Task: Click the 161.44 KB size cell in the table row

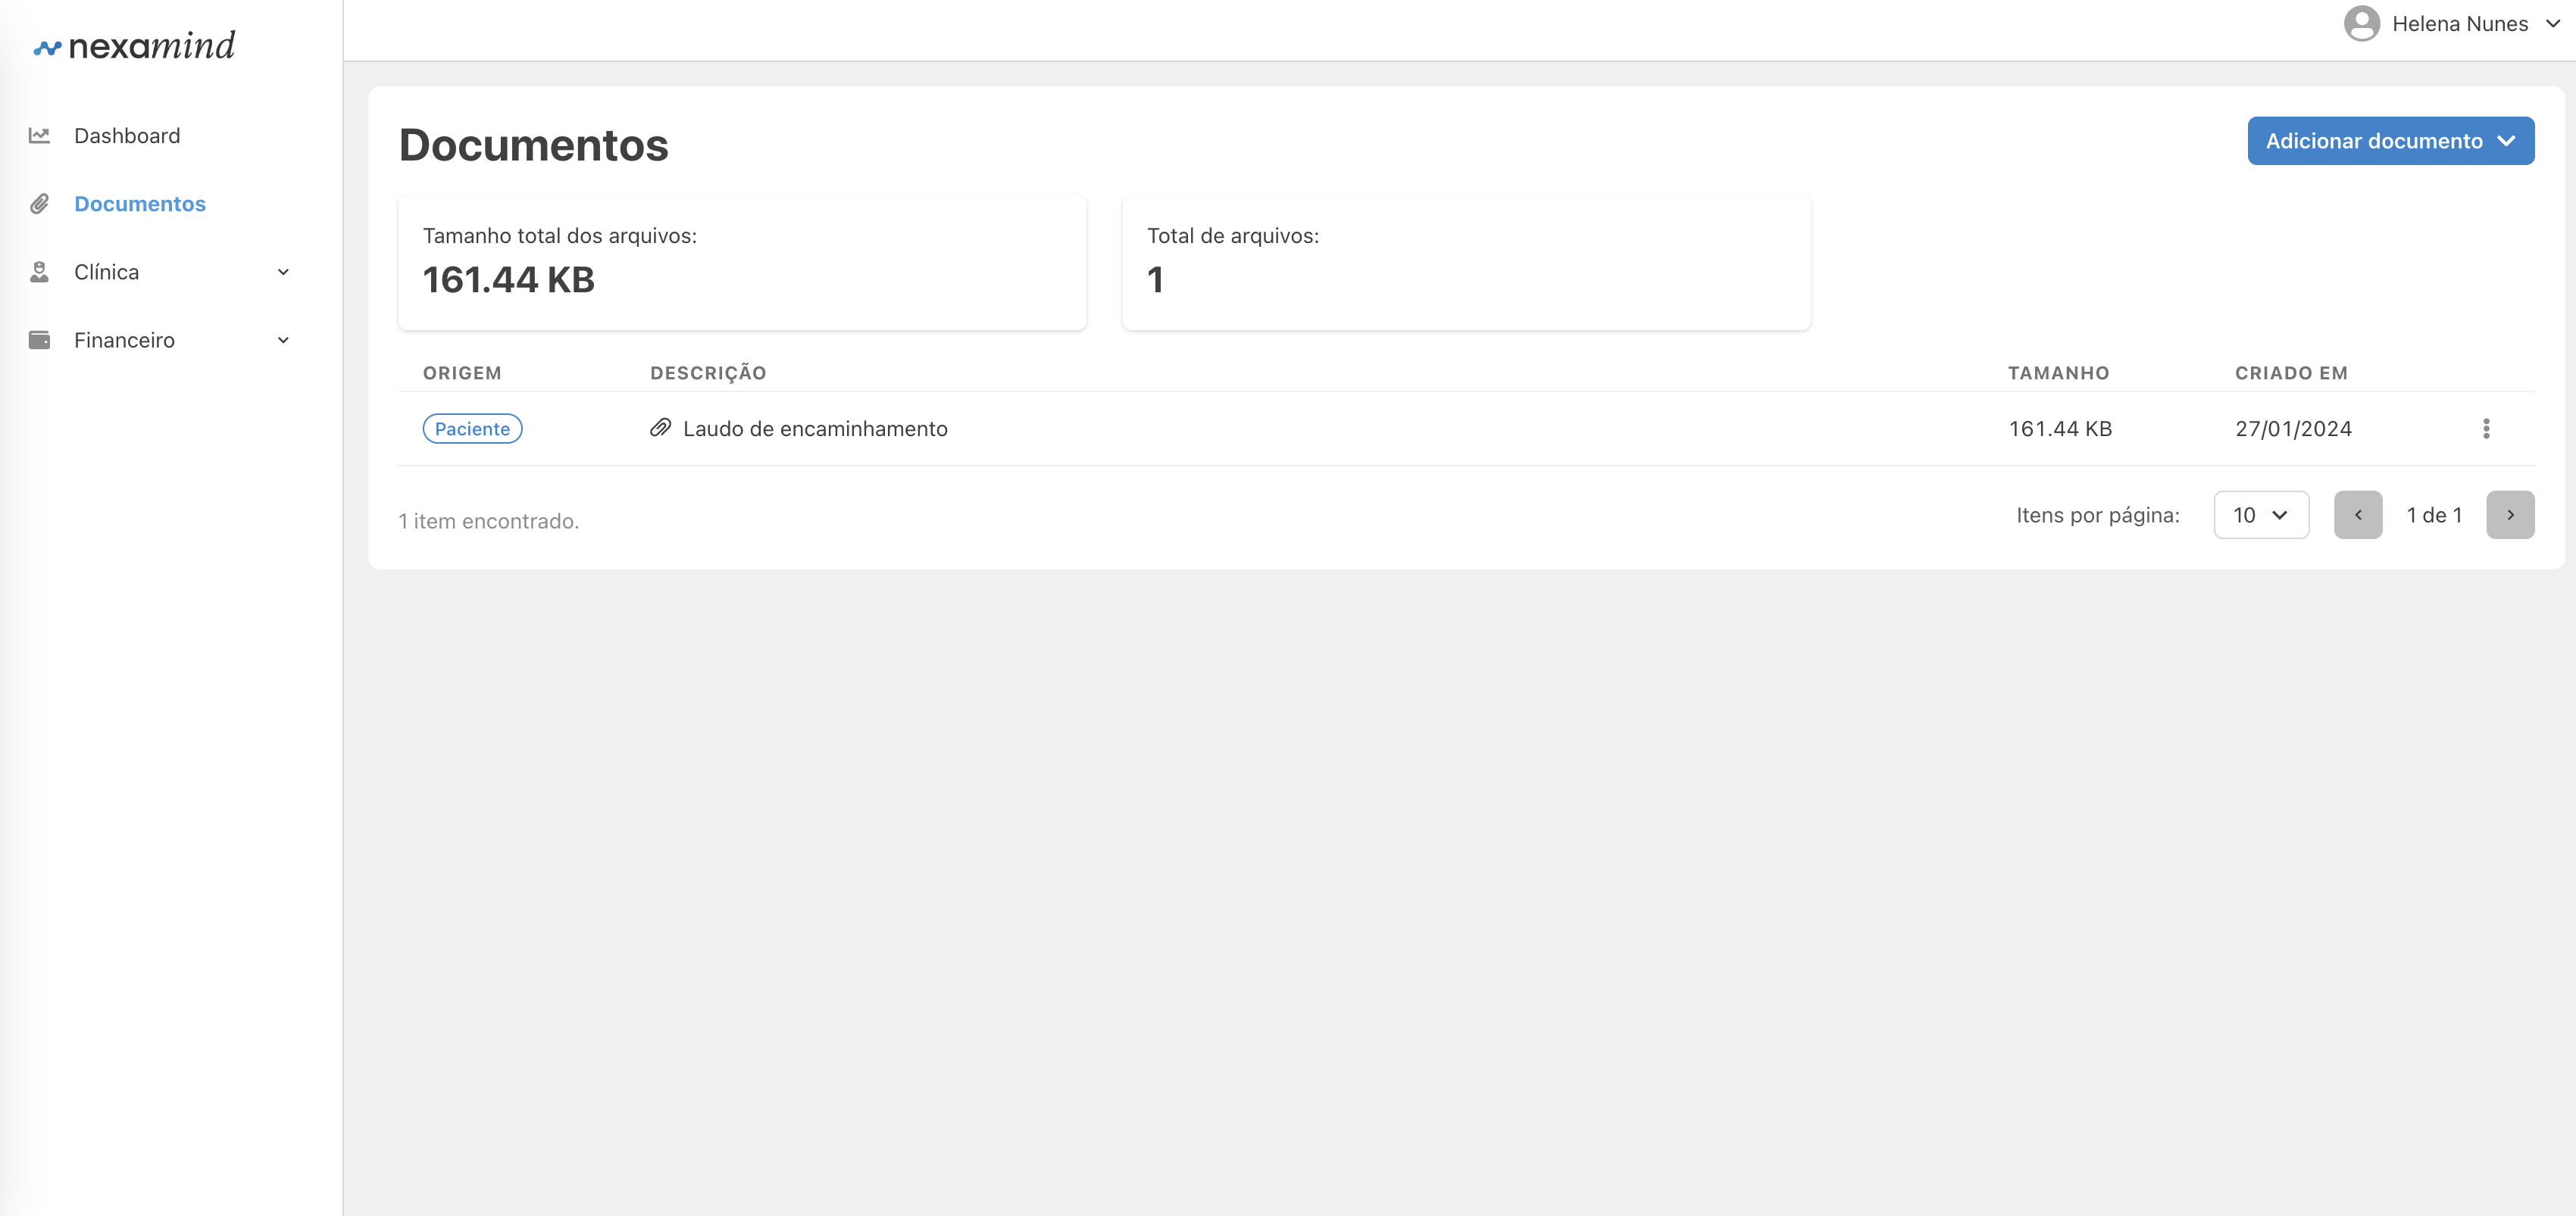Action: [x=2060, y=429]
